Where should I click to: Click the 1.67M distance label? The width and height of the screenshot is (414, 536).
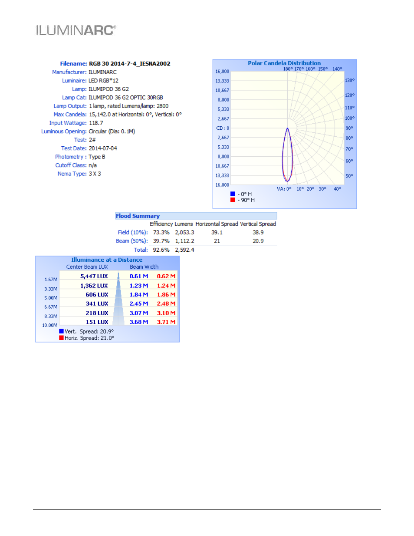[51, 280]
